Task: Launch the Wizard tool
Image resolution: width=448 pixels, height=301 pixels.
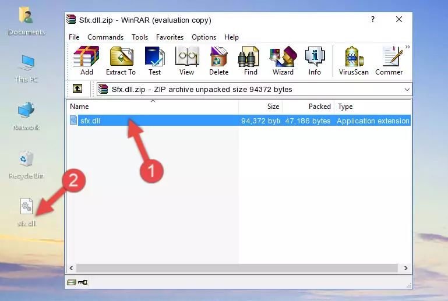Action: [283, 61]
